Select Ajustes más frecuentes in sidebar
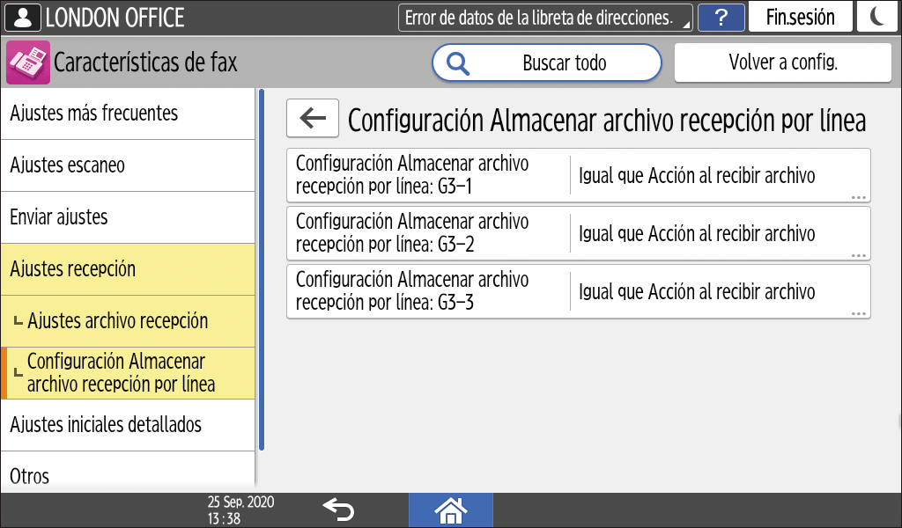 tap(128, 114)
